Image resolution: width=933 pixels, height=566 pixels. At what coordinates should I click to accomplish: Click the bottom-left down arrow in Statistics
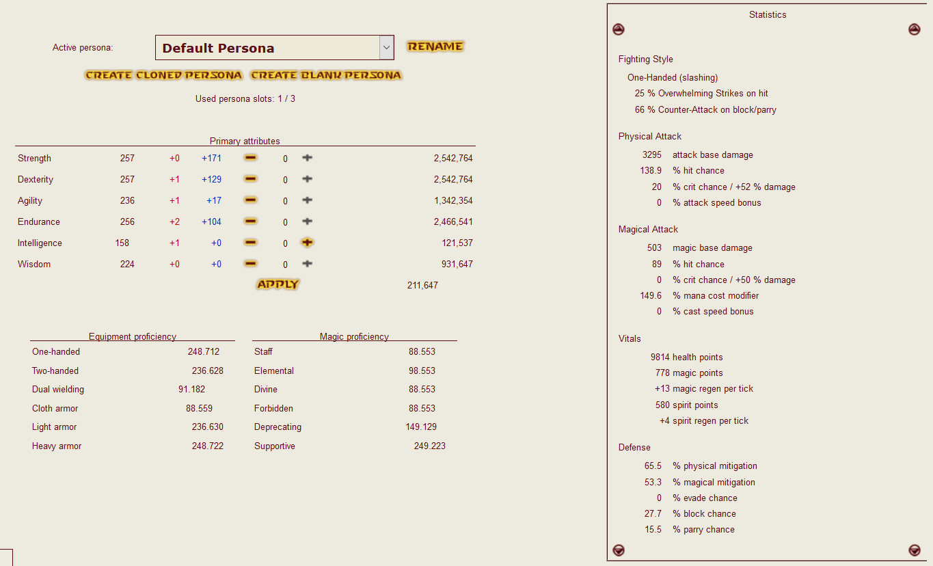coord(619,550)
